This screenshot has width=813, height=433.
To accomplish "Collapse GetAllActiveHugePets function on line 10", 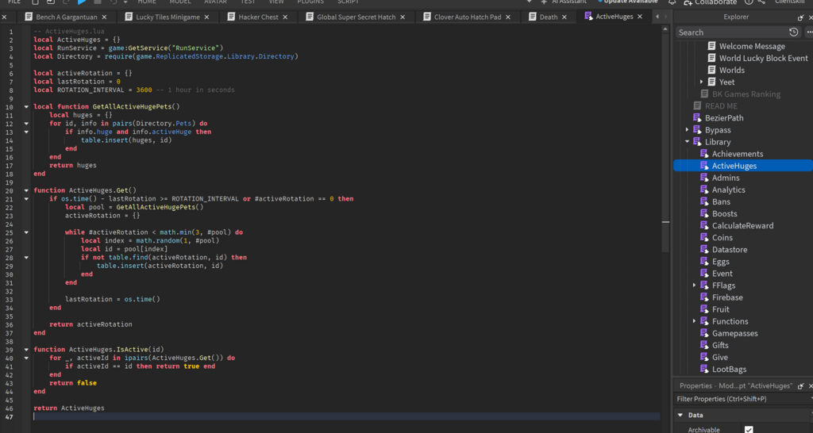I will 26,106.
